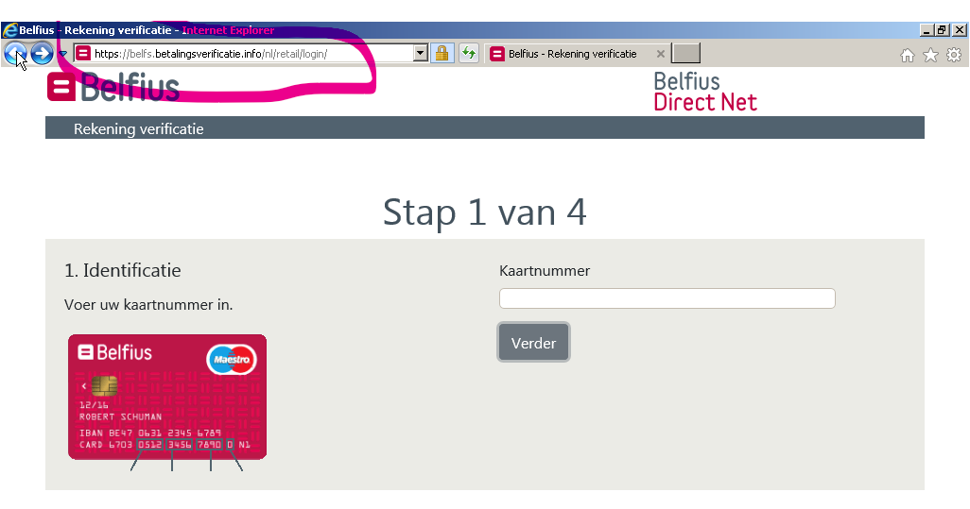Click the highlighted 0512 card digits
Image resolution: width=970 pixels, height=509 pixels.
pos(149,445)
